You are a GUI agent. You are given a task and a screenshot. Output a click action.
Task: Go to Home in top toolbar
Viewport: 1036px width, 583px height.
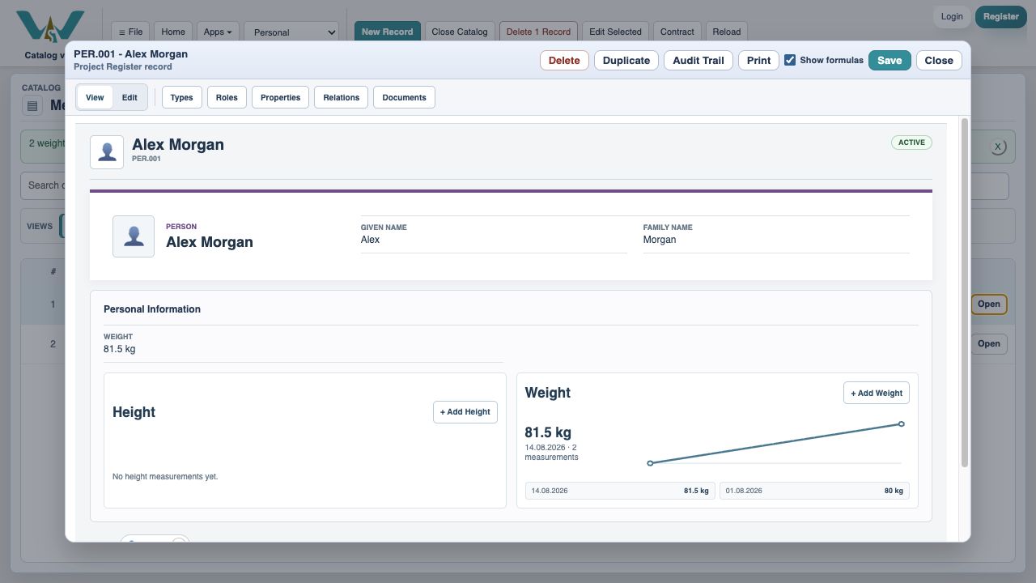(173, 32)
